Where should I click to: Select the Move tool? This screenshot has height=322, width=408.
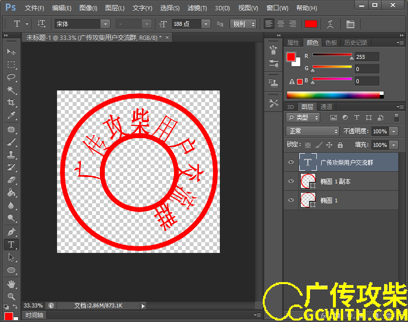(11, 52)
